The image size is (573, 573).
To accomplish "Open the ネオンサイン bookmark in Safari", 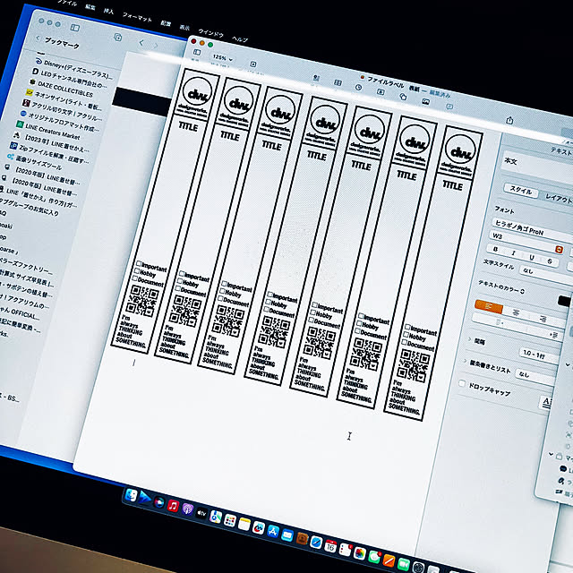I will tap(64, 100).
